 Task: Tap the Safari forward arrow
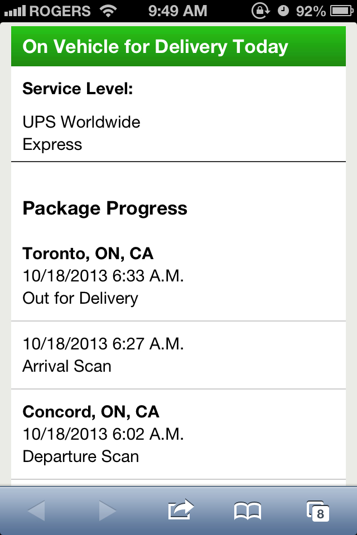pos(108,511)
